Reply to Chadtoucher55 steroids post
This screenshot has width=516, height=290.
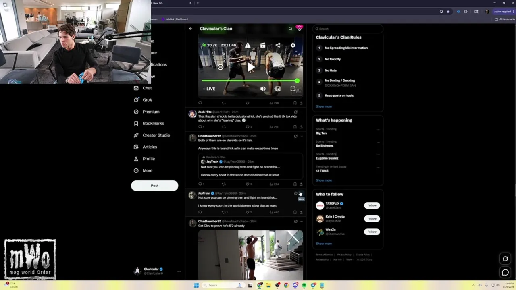click(x=200, y=184)
